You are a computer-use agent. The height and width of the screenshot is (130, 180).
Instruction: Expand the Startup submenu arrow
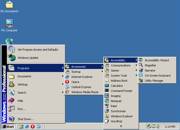tap(102, 71)
